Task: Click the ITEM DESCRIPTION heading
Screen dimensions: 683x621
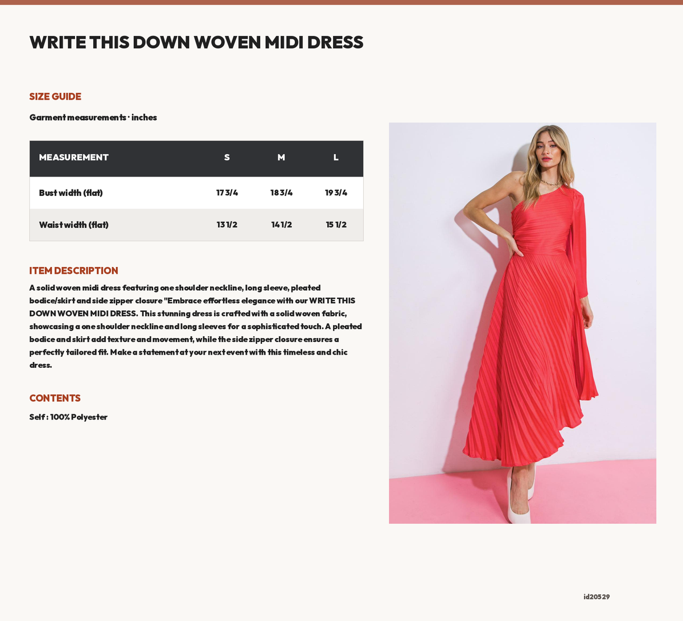Action: (74, 271)
